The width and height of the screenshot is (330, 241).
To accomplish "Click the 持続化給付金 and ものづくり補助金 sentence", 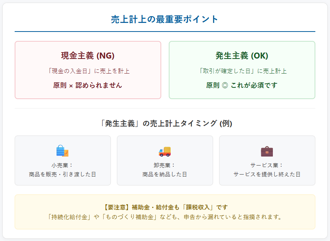I will pos(165,217).
